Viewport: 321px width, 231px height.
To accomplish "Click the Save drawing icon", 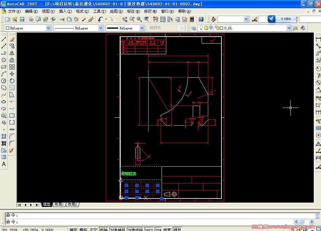I will [x=22, y=19].
